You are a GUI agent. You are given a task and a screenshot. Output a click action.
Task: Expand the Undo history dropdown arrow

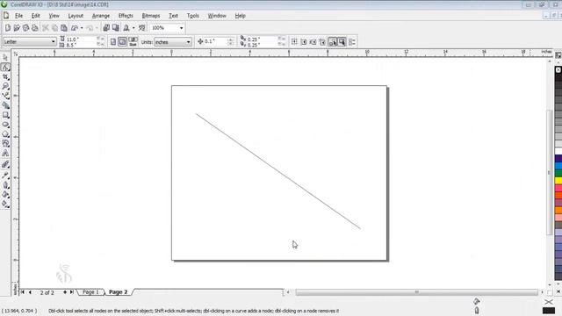tap(82, 28)
